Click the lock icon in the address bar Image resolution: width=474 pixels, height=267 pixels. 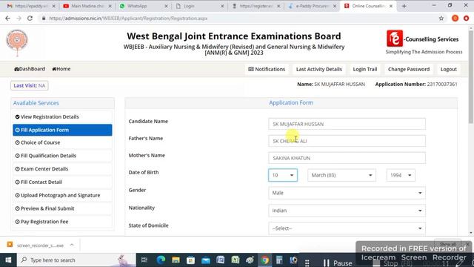[x=44, y=18]
